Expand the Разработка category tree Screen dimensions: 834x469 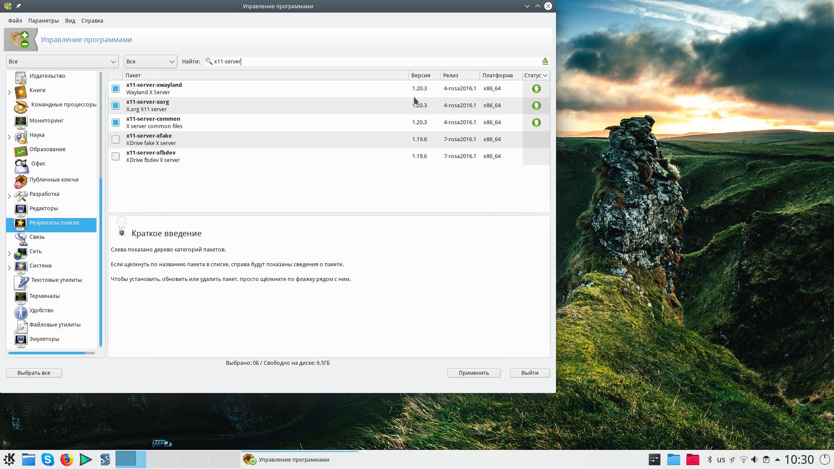pos(10,196)
